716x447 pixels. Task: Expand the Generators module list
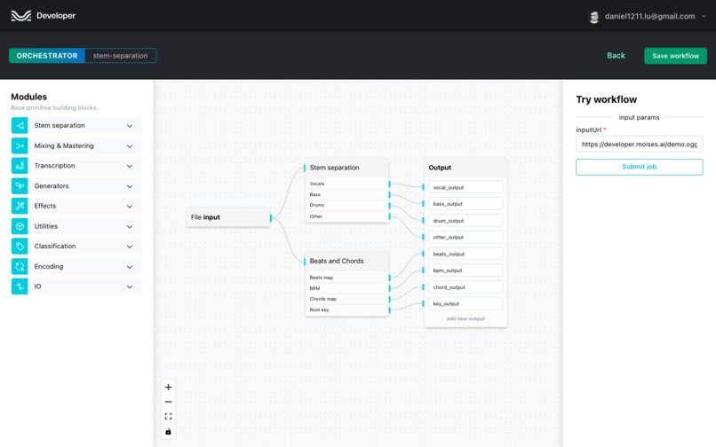click(x=130, y=186)
